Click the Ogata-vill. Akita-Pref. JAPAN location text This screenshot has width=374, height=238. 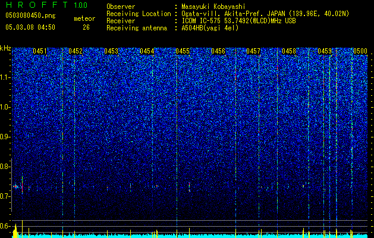point(265,14)
